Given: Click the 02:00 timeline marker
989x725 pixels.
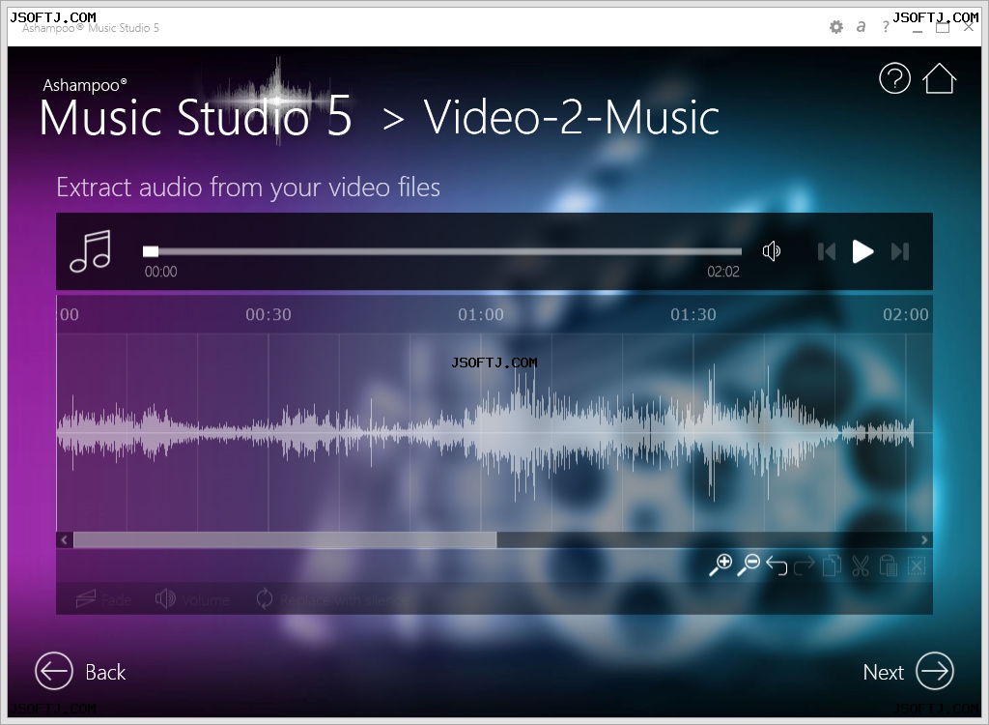Looking at the screenshot, I should pos(906,314).
